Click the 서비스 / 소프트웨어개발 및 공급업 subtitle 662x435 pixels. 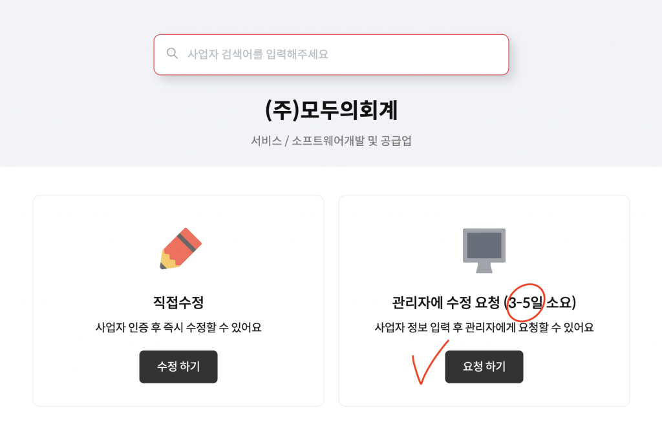[x=331, y=141]
